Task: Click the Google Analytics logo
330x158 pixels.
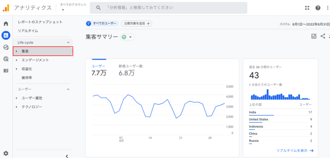Action: click(x=6, y=8)
